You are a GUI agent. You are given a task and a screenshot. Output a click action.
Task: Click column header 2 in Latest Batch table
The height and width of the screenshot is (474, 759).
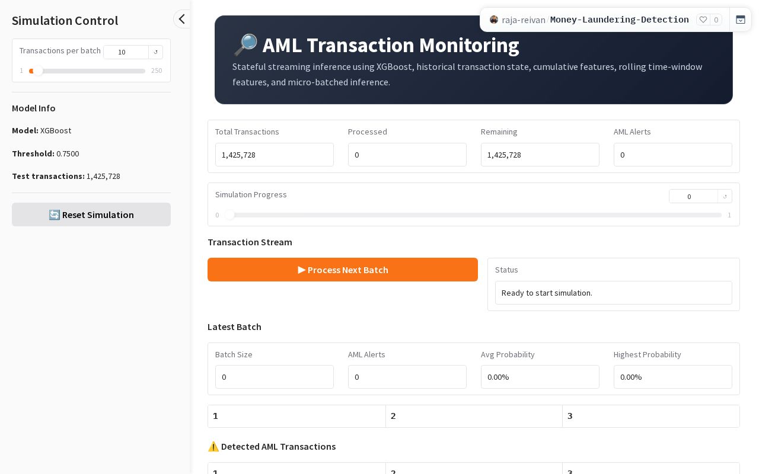(474, 416)
